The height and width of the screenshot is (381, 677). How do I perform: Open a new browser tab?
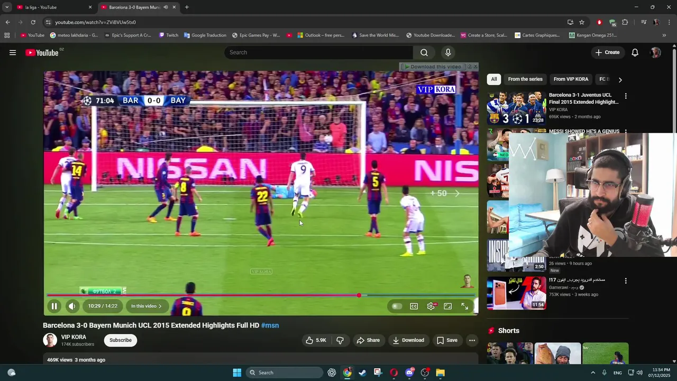pyautogui.click(x=187, y=7)
